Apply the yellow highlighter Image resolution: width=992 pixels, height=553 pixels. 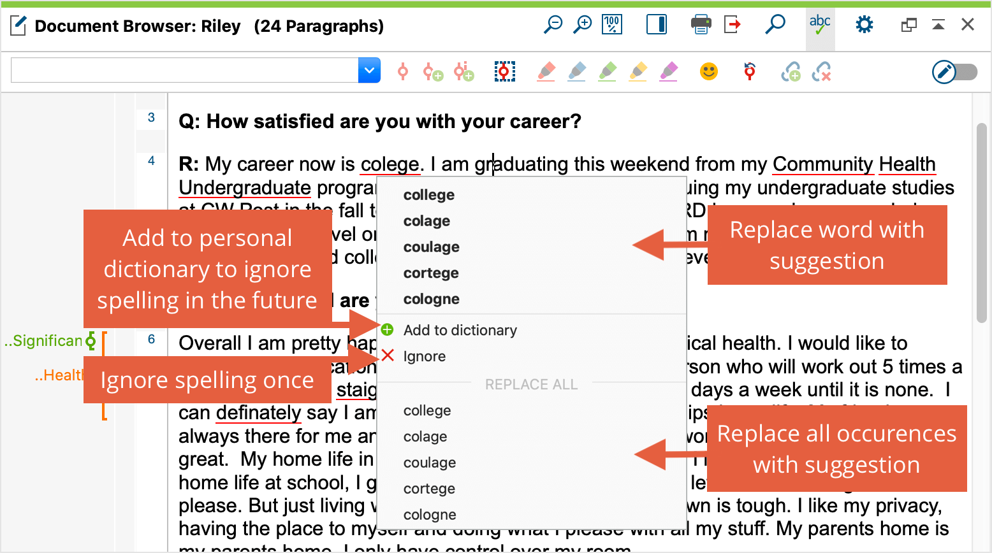[638, 71]
